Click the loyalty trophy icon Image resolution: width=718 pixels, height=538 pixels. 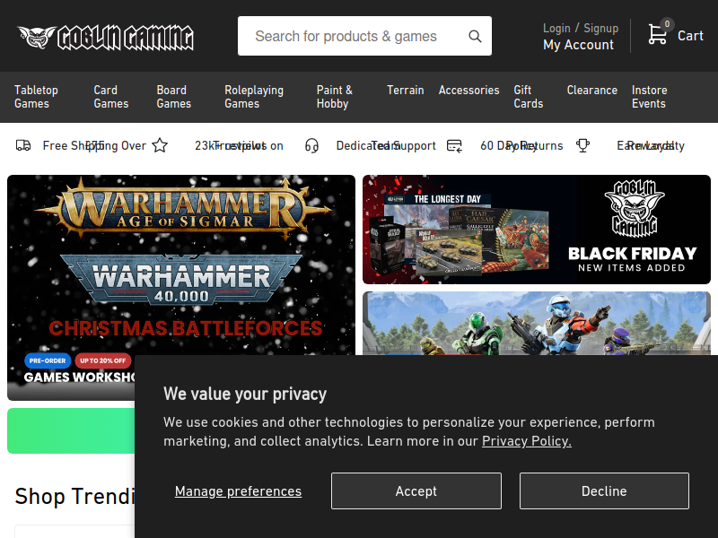[x=582, y=145]
